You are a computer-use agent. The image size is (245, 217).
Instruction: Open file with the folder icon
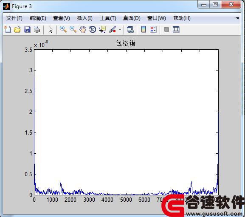(17, 29)
